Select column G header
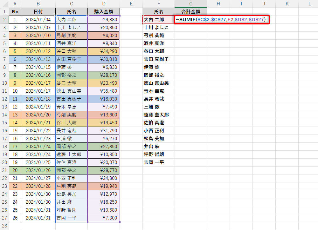Screen dimensions: 318x230 (190, 4)
